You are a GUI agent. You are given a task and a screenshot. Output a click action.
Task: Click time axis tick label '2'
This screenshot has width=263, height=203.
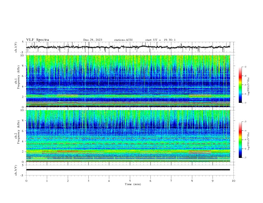pos(68,181)
